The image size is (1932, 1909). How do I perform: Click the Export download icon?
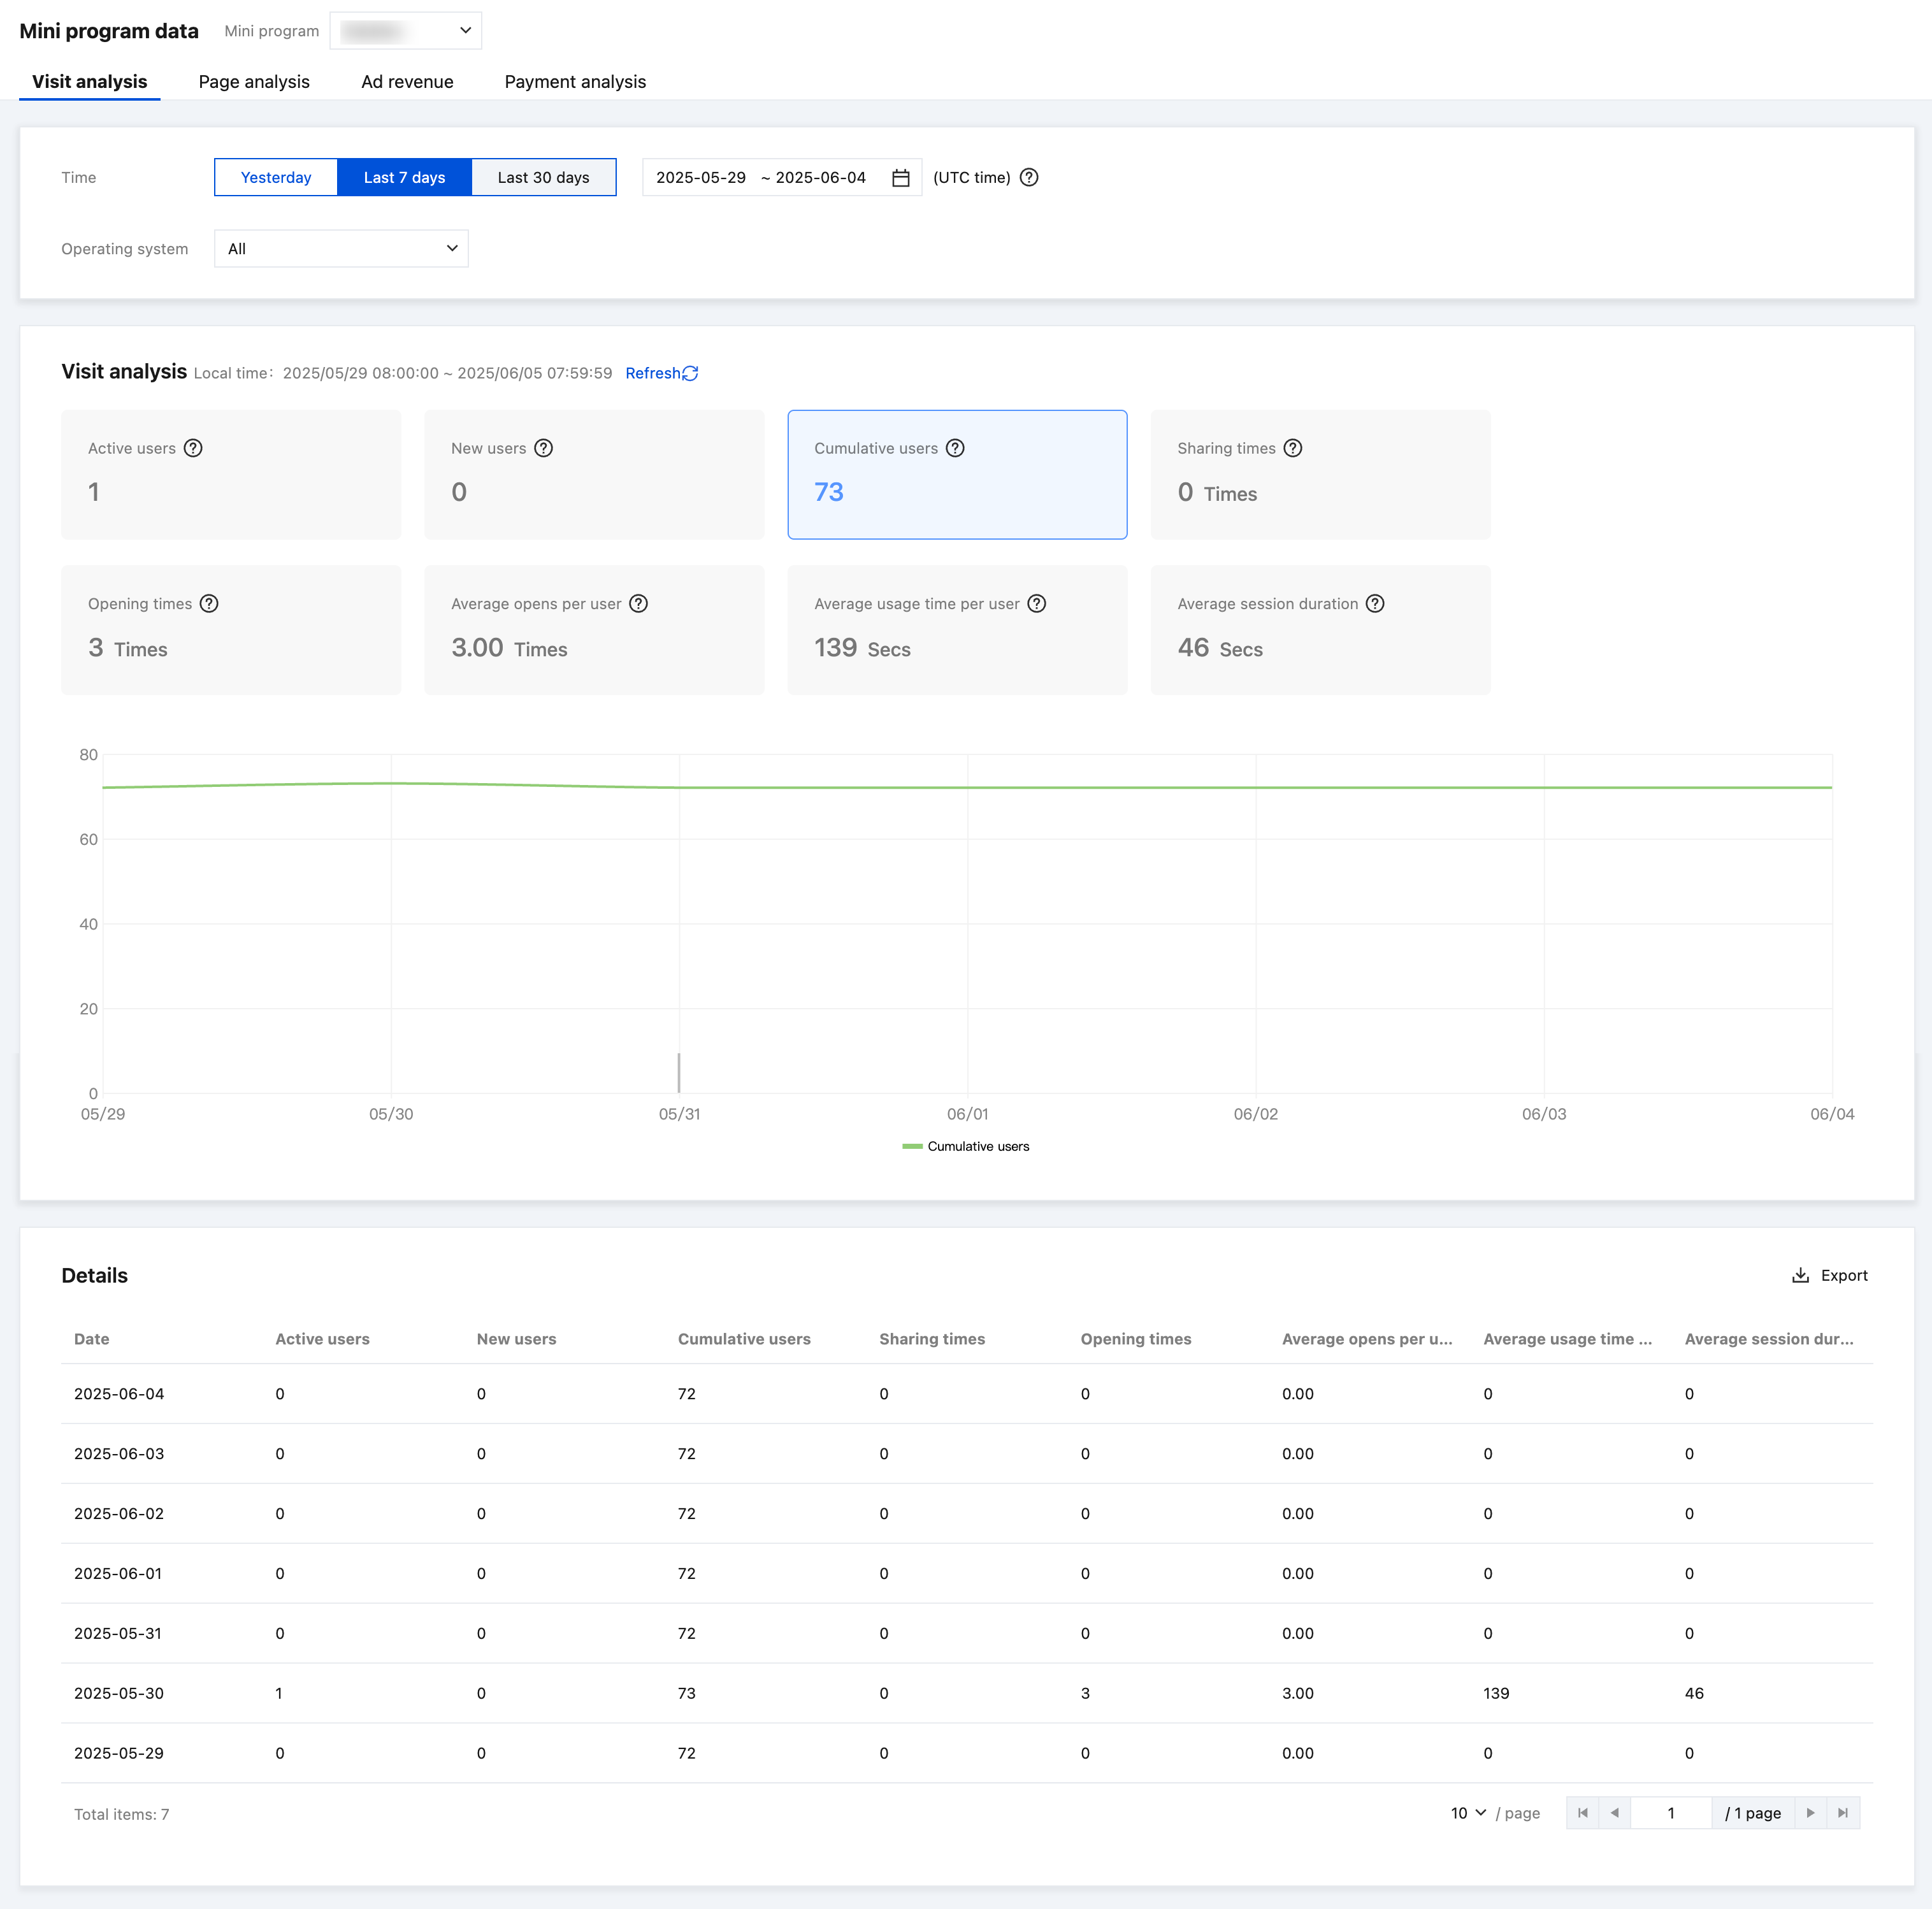(x=1800, y=1275)
